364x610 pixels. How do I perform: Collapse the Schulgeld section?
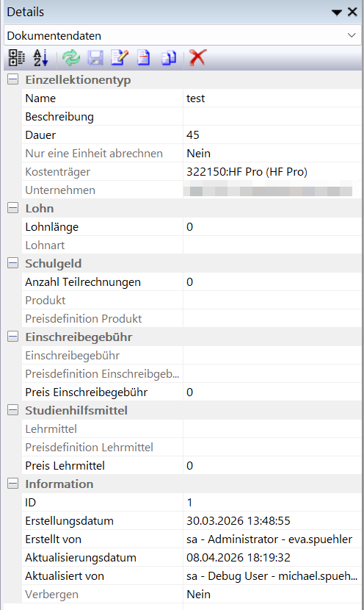(x=12, y=263)
